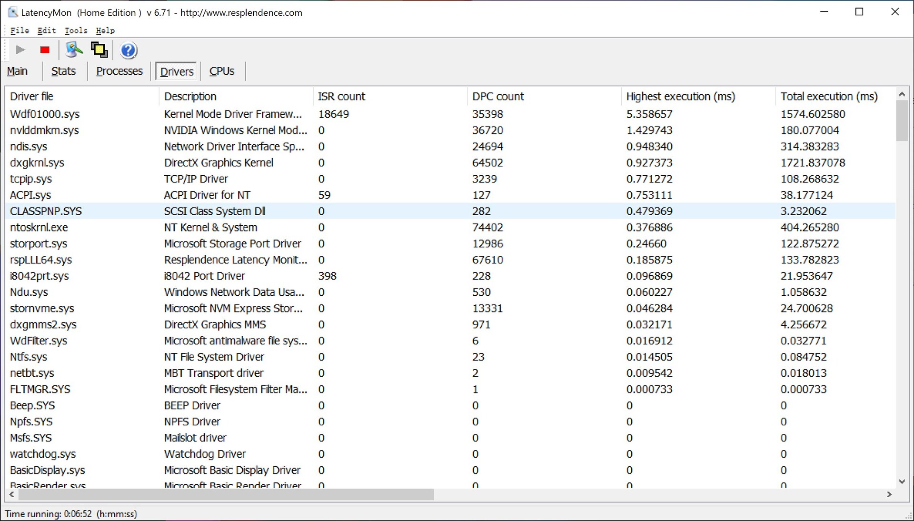Viewport: 914px width, 521px height.
Task: Click the vertical scrollbar down arrow
Action: coord(902,482)
